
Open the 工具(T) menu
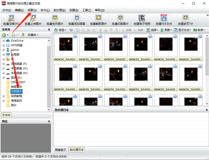87,10
